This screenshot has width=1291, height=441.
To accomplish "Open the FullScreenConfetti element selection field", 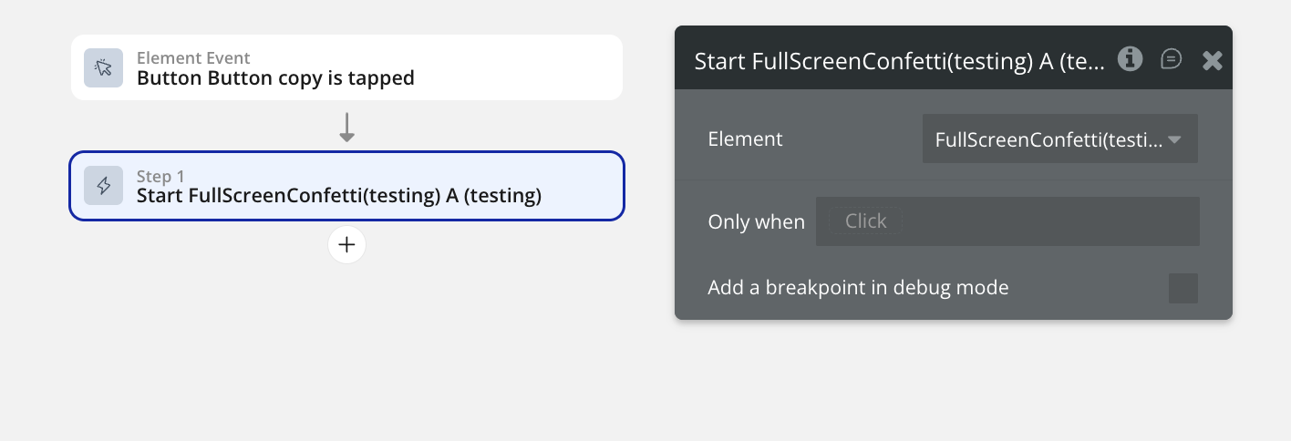I will tap(1048, 139).
